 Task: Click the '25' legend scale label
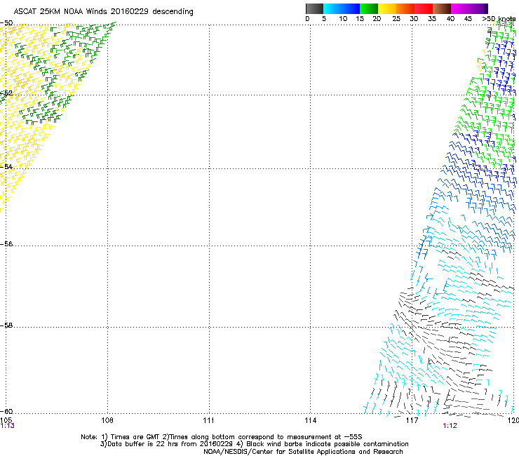click(x=396, y=19)
